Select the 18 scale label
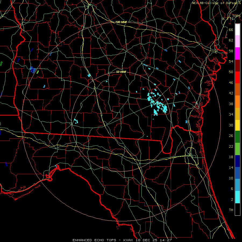242x242 pixels. pyautogui.click(x=231, y=157)
